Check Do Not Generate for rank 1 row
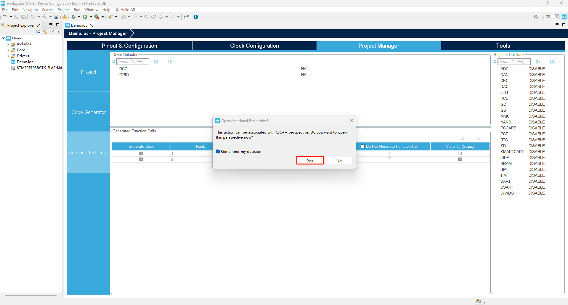Image resolution: width=568 pixels, height=305 pixels. pyautogui.click(x=389, y=153)
